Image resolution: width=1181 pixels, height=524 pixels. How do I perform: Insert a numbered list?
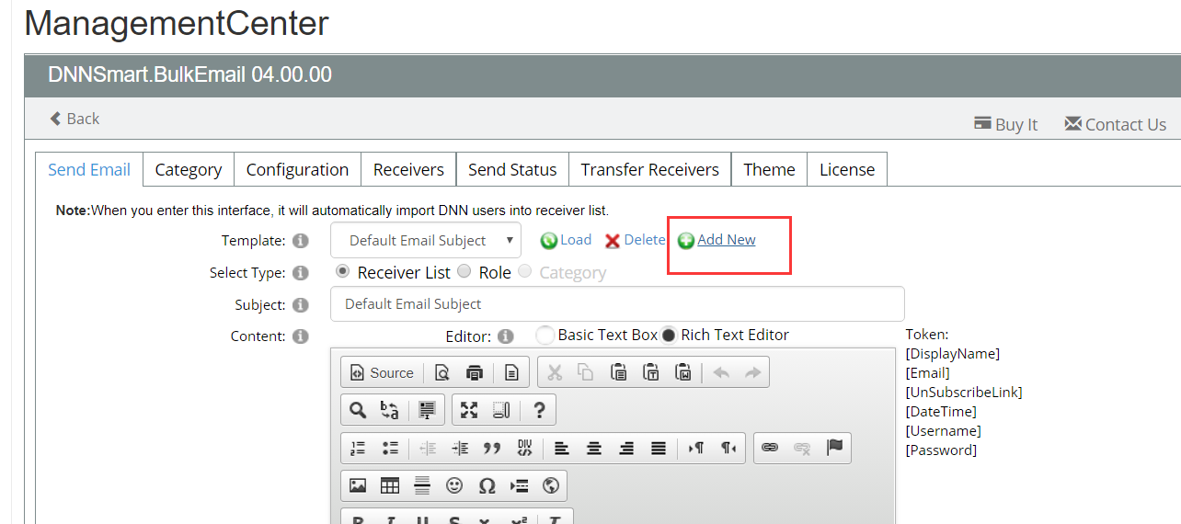click(x=358, y=448)
